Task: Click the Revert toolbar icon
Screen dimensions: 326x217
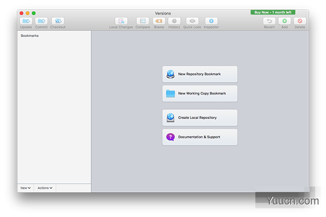Action: click(269, 21)
